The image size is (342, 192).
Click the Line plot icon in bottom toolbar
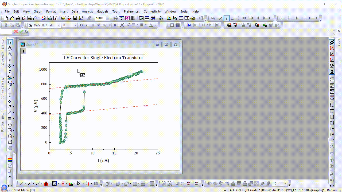(21, 183)
